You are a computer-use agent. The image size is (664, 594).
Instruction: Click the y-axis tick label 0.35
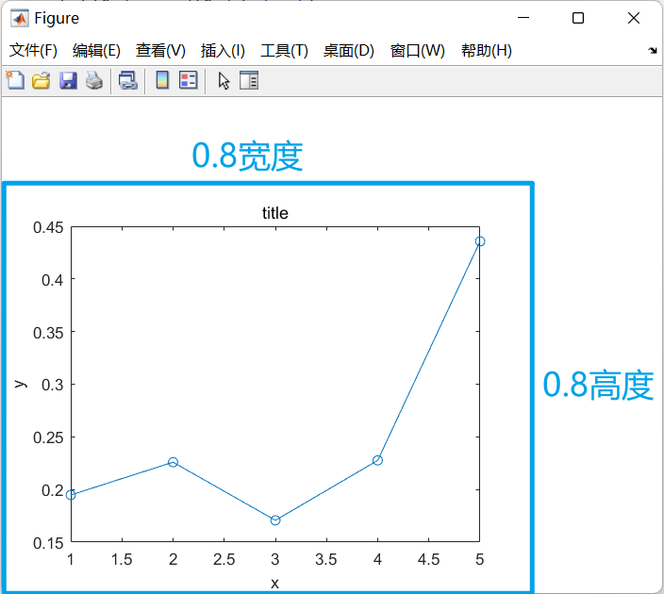coord(48,333)
